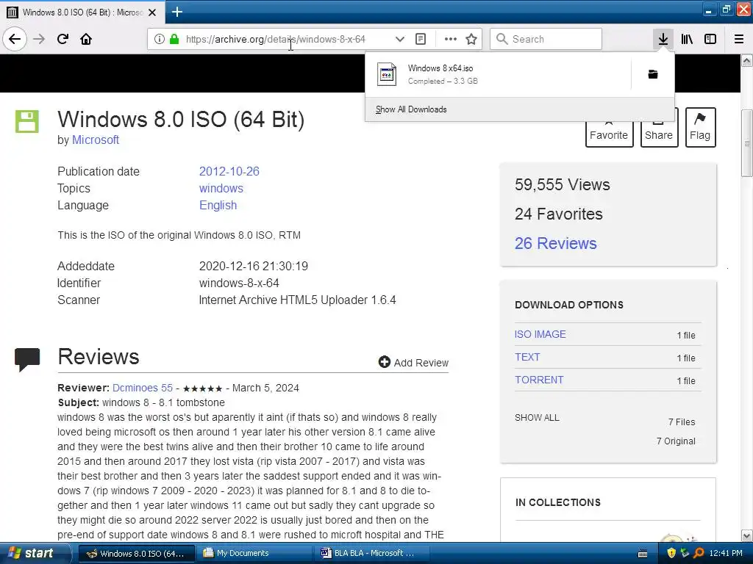This screenshot has width=753, height=564.
Task: Click into the Search box
Action: point(546,39)
